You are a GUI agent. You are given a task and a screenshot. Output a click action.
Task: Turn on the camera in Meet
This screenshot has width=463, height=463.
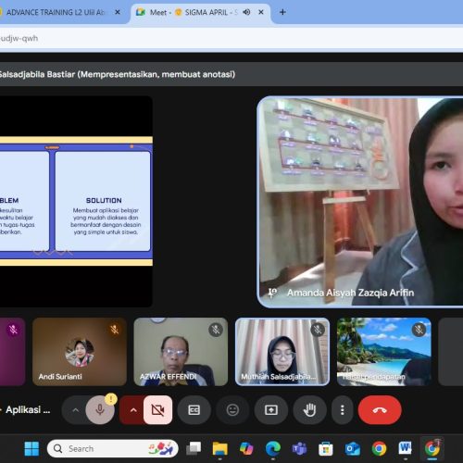157,410
